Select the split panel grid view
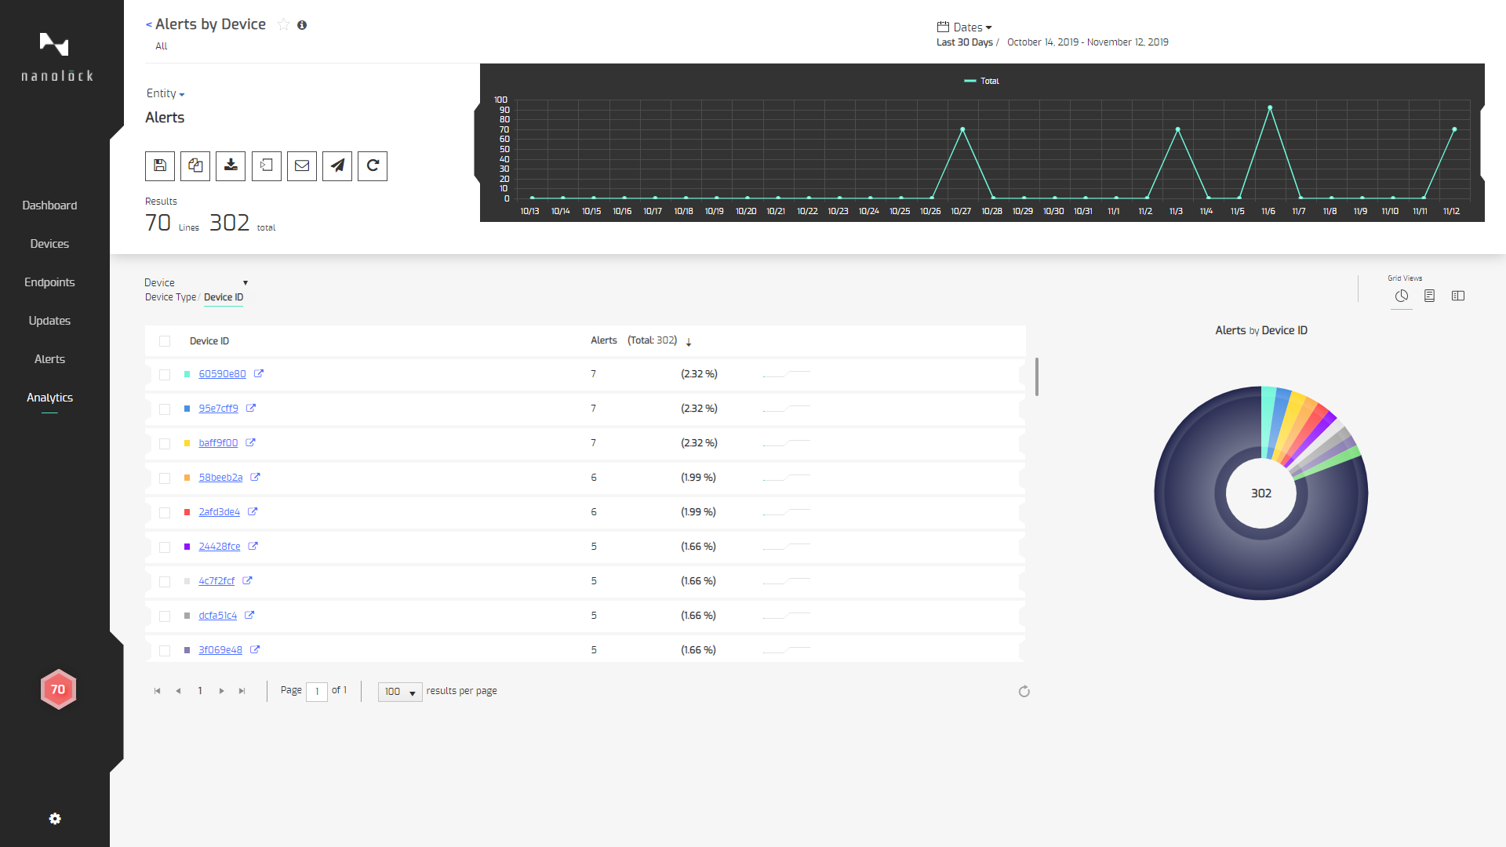1506x847 pixels. (x=1458, y=296)
